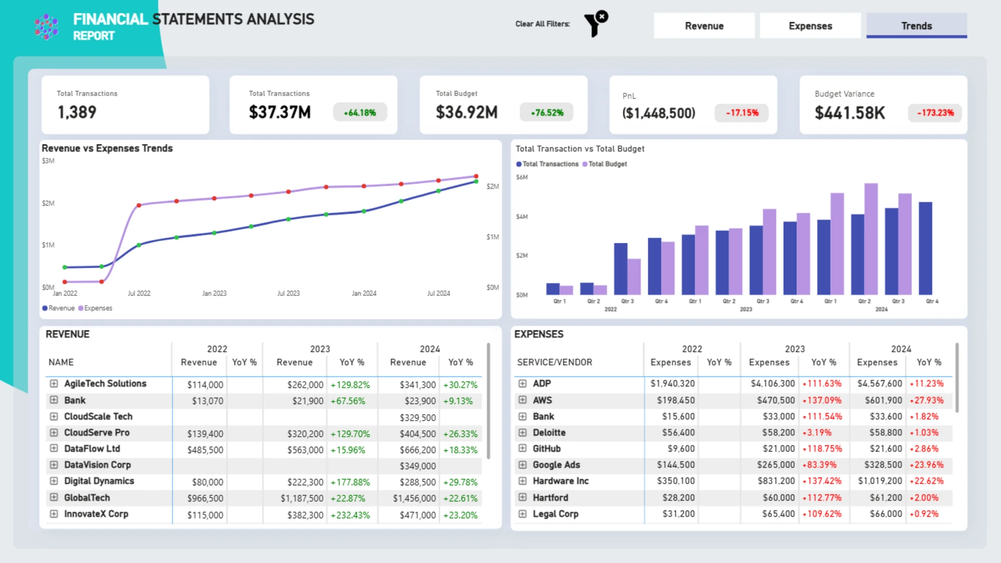Click the Digital Dynamics +177.88% value
The image size is (1001, 563).
click(x=350, y=482)
